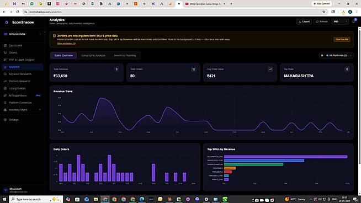Open Microsoft Edge from the taskbar
Viewport: 361px width, 203px height.
(x=142, y=199)
